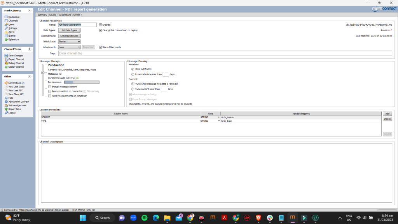Click the taskbar Search box
398x224 pixels.
(103, 218)
